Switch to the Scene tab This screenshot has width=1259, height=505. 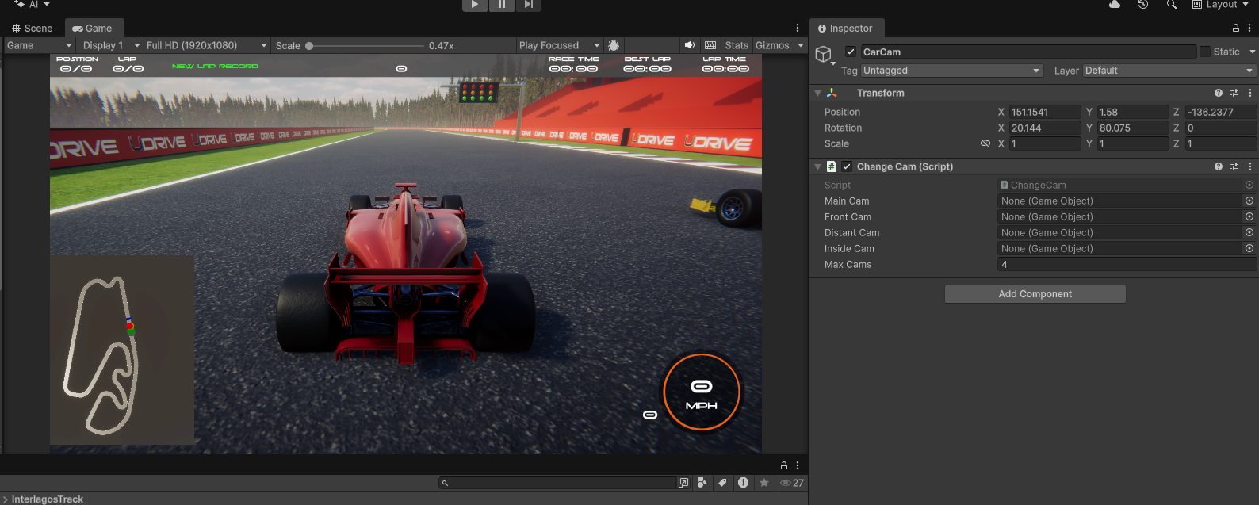click(x=33, y=29)
